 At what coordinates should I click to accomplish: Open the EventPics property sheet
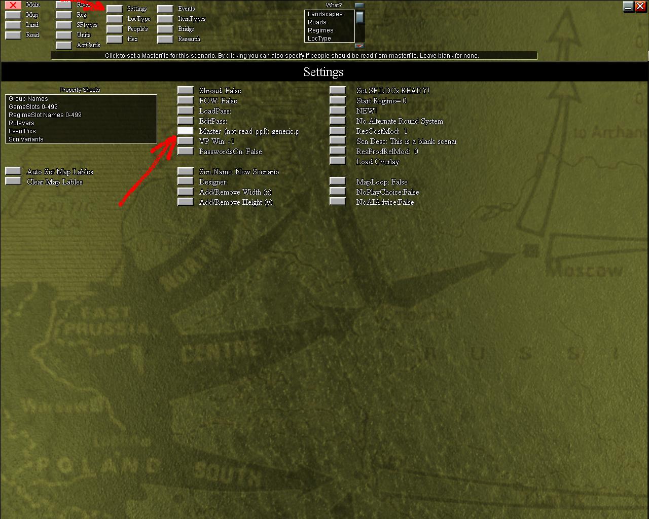[81, 131]
